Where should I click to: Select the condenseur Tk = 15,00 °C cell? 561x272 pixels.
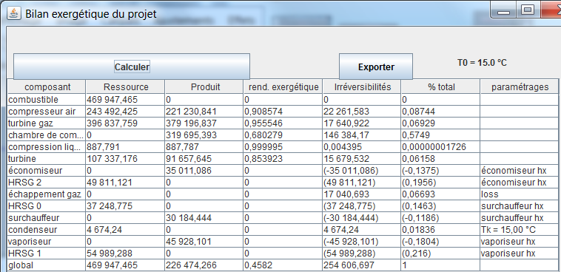tap(520, 229)
